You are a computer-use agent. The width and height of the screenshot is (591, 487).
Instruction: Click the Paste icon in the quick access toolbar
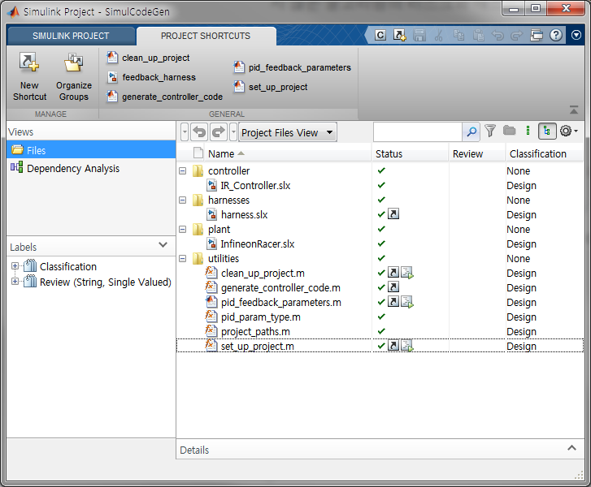coord(478,36)
